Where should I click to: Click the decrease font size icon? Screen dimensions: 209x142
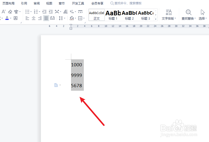[4, 12]
